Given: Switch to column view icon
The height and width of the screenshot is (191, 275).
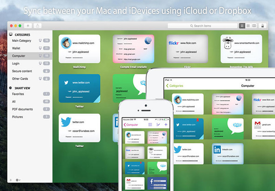Looking at the screenshot, I should (254, 26).
